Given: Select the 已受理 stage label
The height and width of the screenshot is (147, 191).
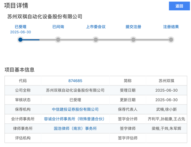Looking at the screenshot, I should (x=20, y=27).
